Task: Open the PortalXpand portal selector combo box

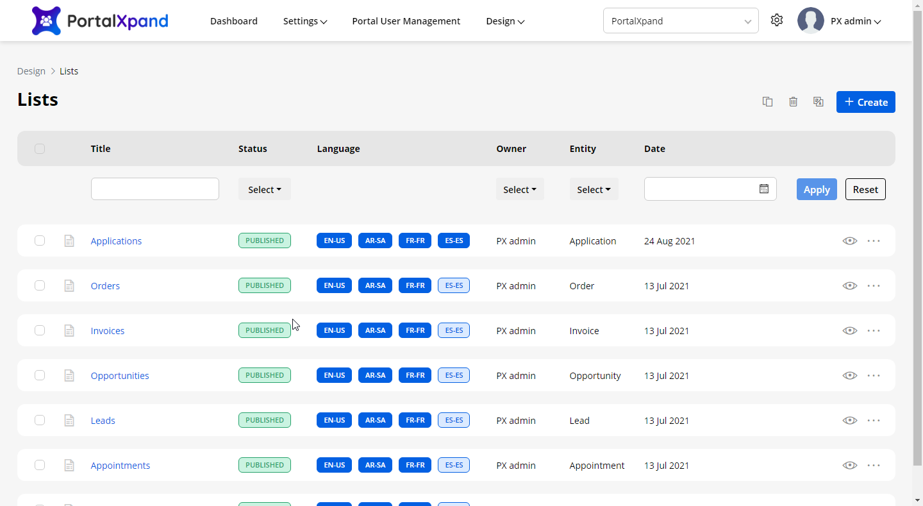Action: (680, 21)
